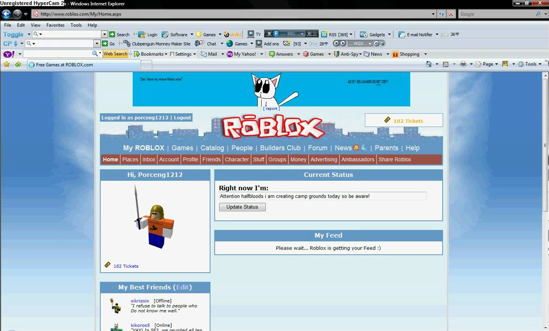Open the Inbox tab on Roblox
Screen dimensions: 549x331
pyautogui.click(x=149, y=159)
